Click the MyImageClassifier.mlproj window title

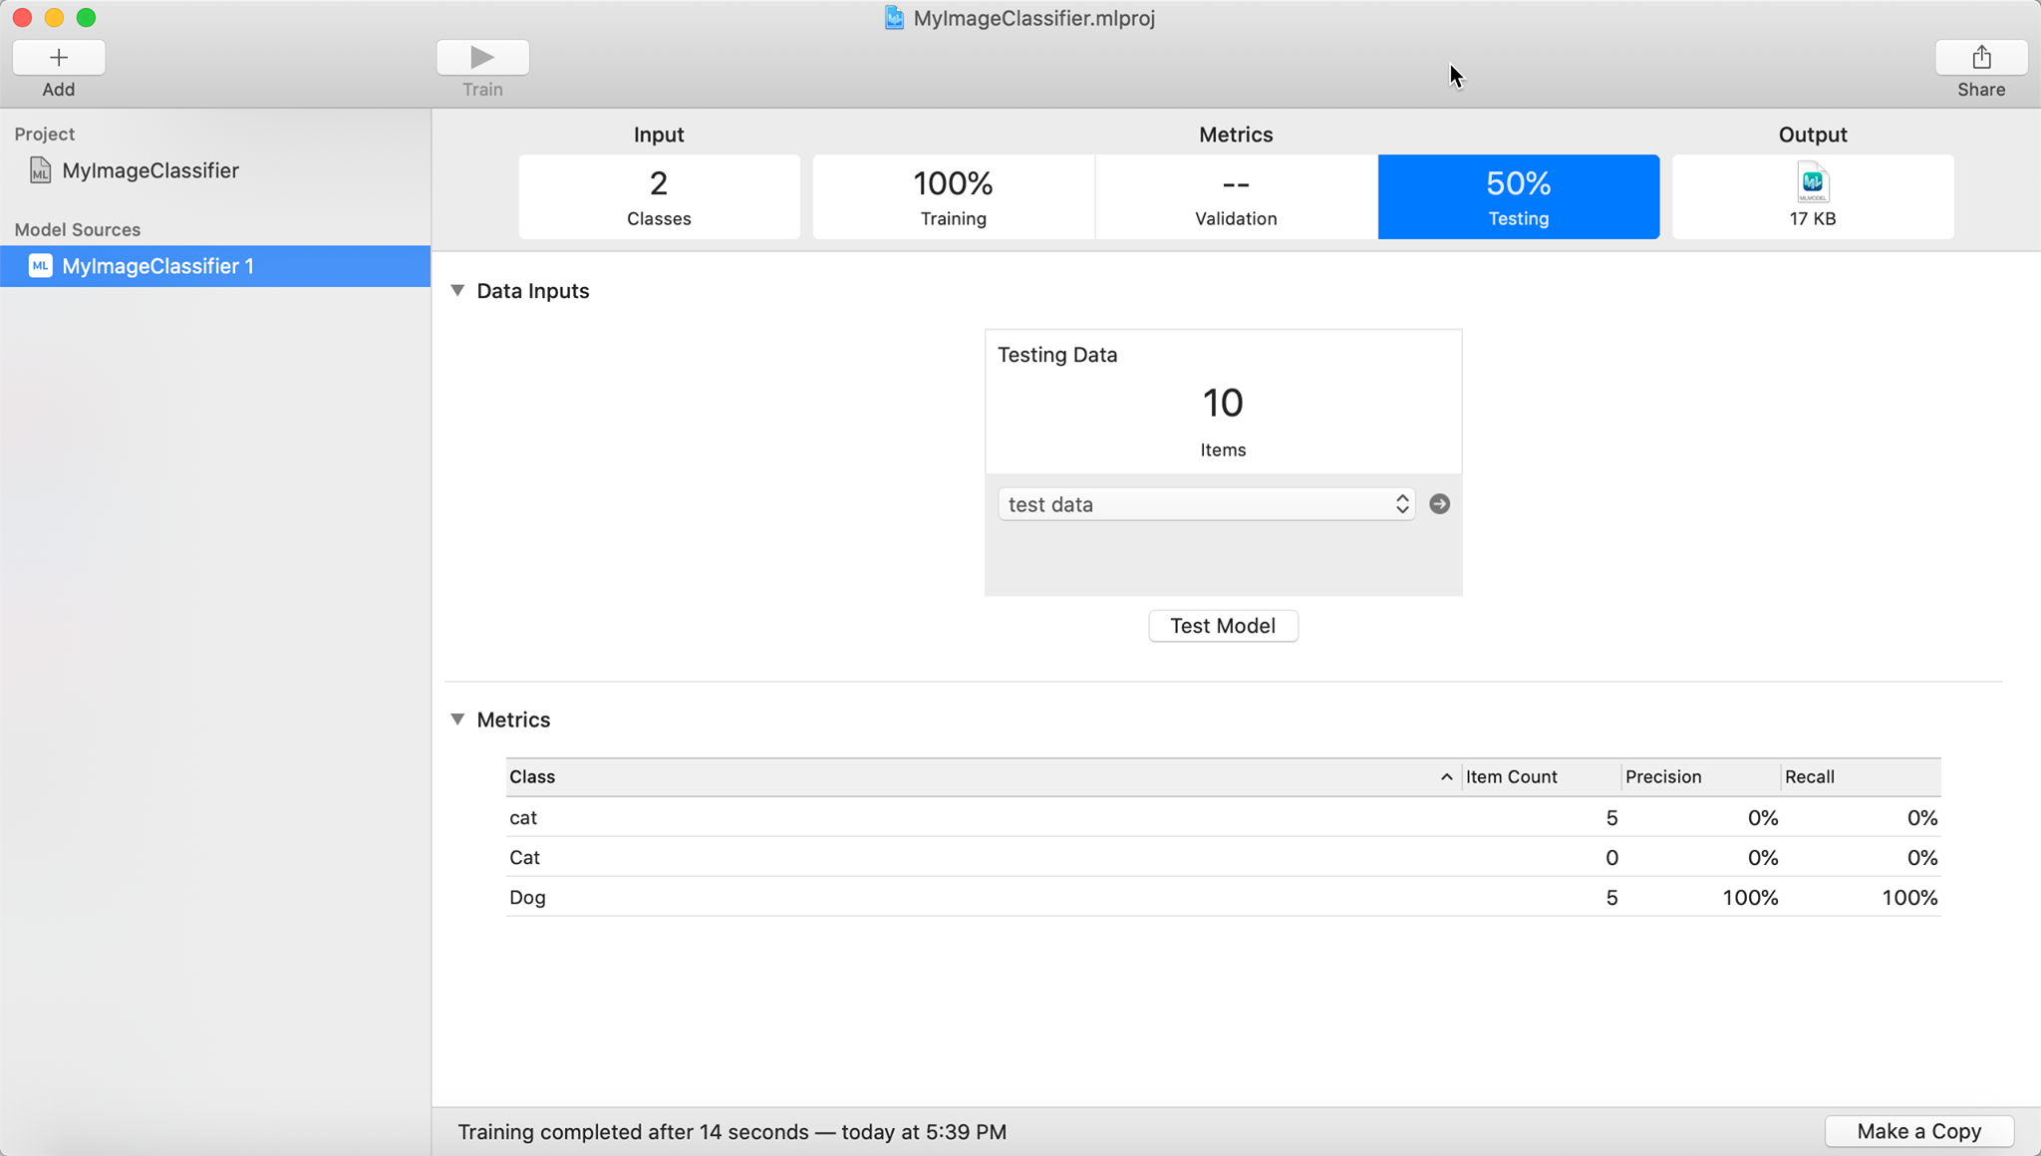1033,18
